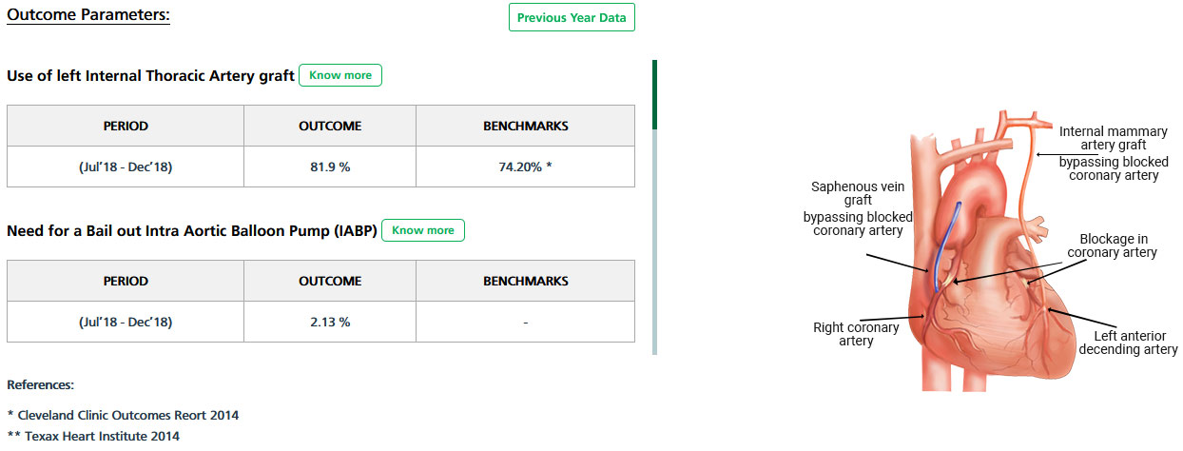This screenshot has width=1183, height=451.
Task: Click the Right coronary artery label
Action: 856,334
